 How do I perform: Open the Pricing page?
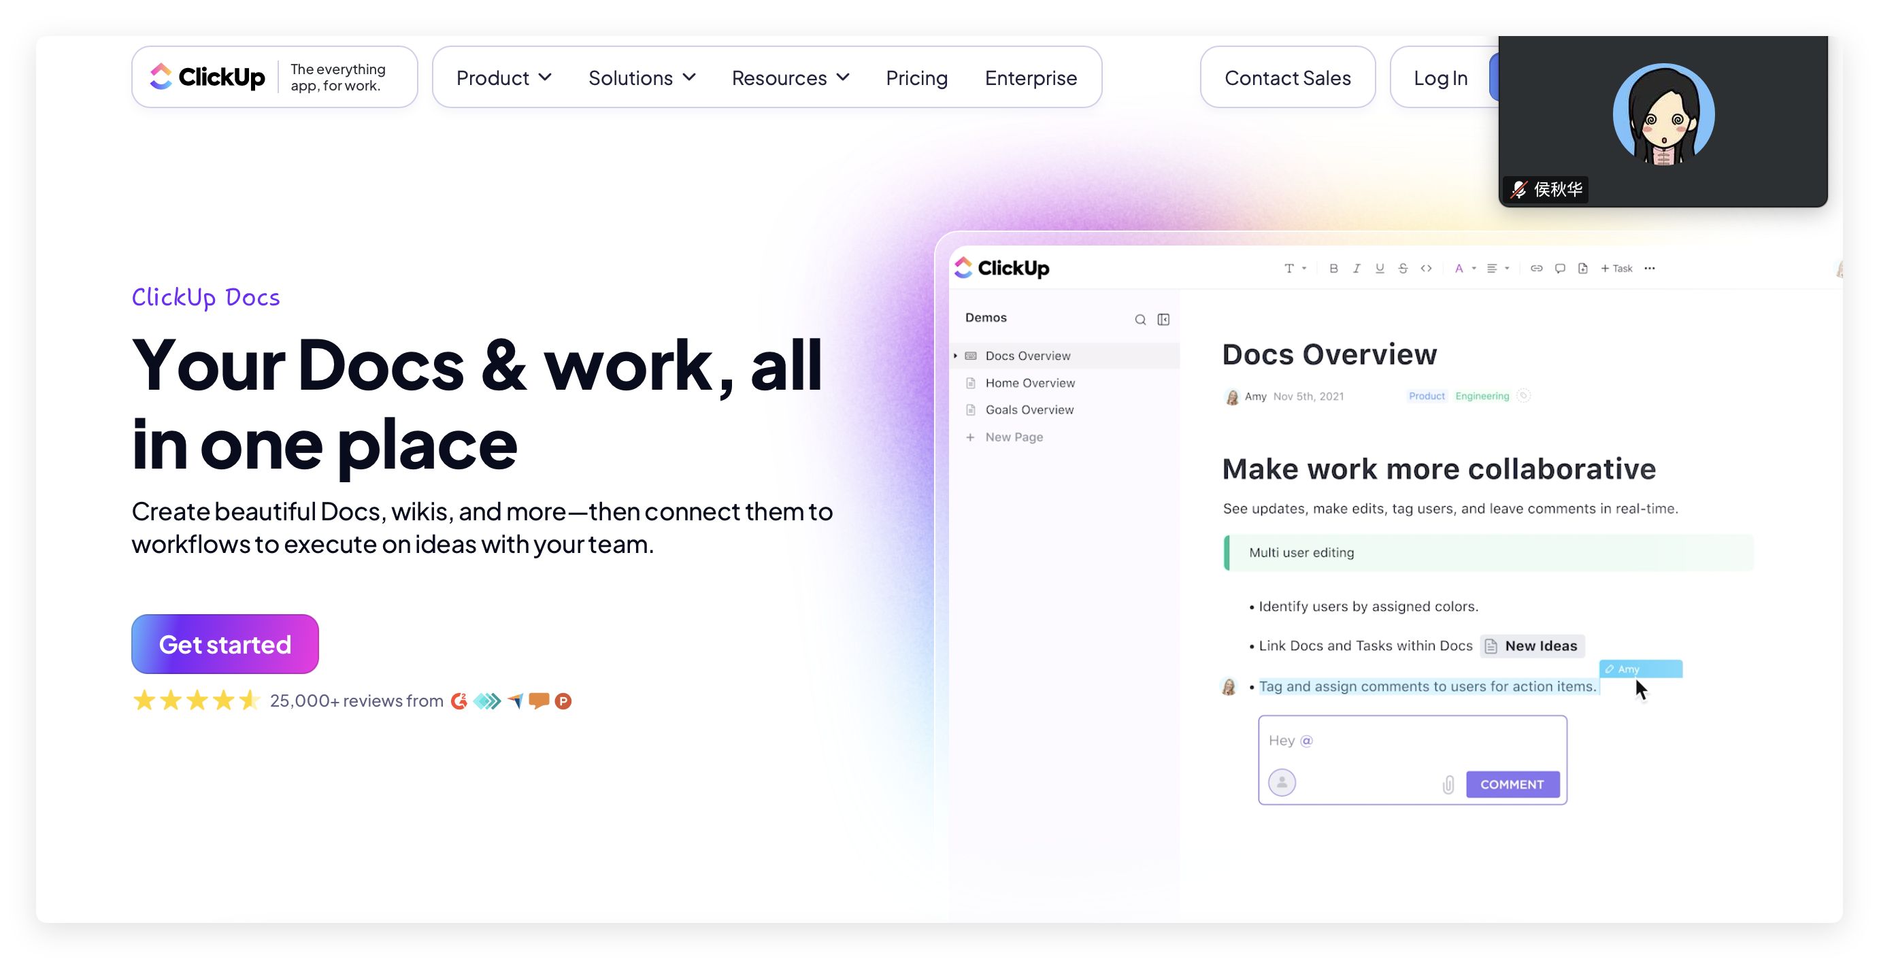coord(916,78)
